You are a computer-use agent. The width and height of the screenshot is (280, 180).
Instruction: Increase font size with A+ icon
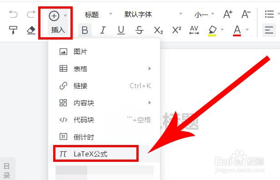[228, 14]
